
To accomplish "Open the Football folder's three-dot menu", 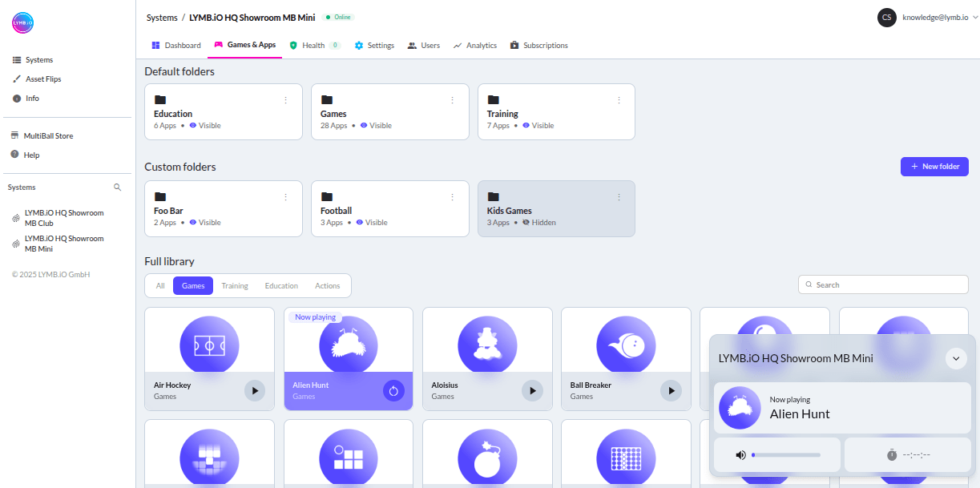I will pyautogui.click(x=452, y=197).
